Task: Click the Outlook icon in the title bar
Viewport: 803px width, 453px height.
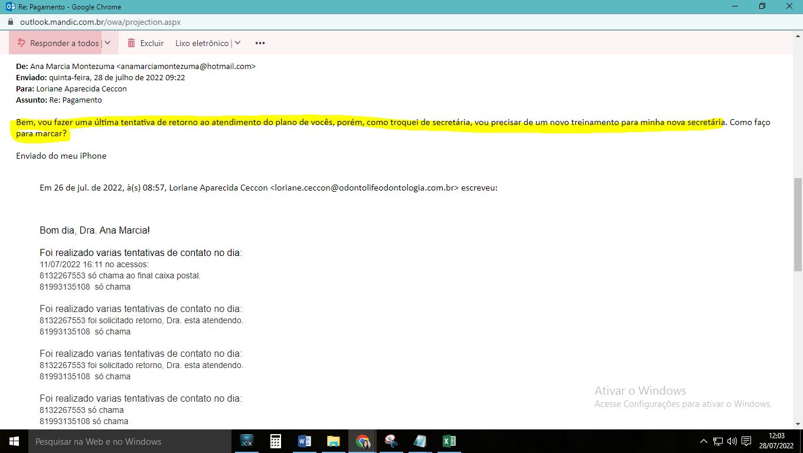Action: [x=10, y=6]
